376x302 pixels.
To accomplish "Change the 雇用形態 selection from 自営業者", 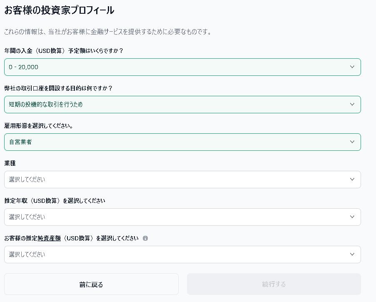I will click(182, 142).
